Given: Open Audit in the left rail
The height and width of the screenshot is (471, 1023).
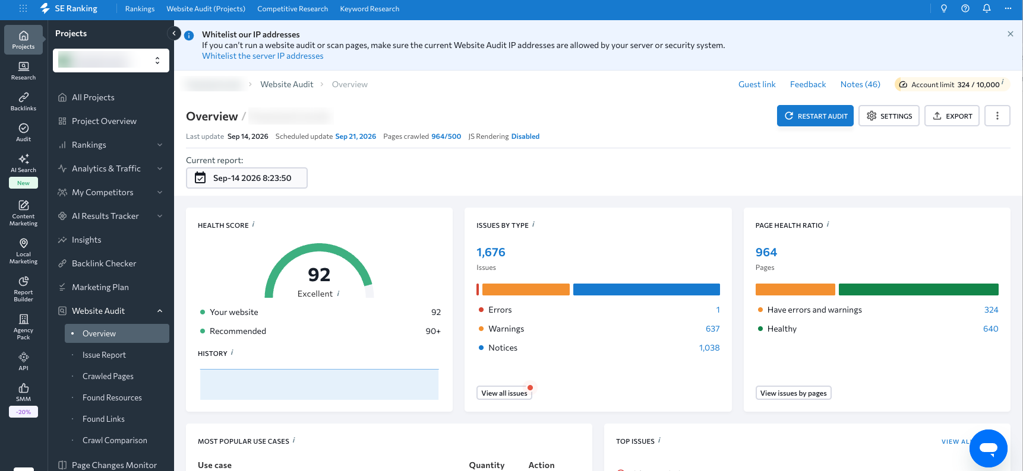Looking at the screenshot, I should click(23, 132).
